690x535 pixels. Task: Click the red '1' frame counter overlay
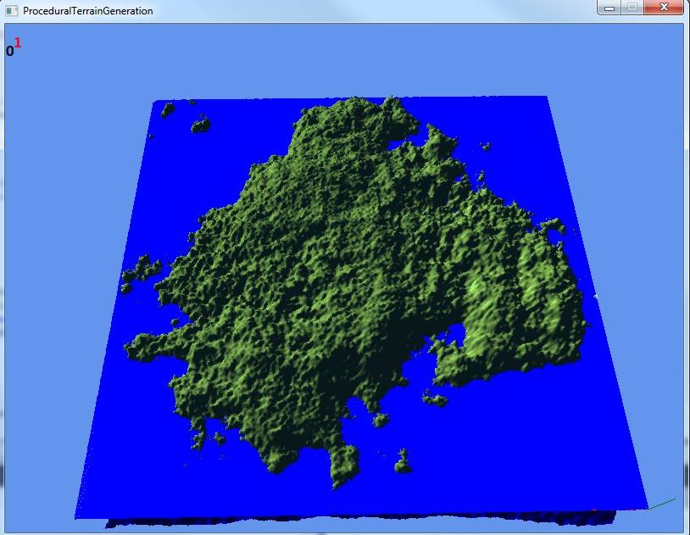pos(18,40)
